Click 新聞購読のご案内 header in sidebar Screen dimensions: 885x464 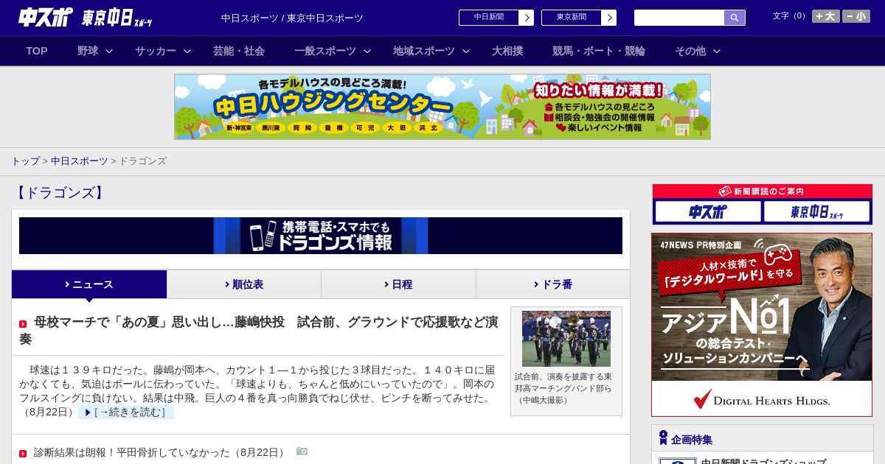pos(763,191)
